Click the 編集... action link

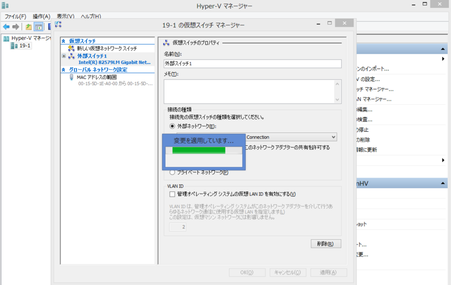tap(364, 110)
